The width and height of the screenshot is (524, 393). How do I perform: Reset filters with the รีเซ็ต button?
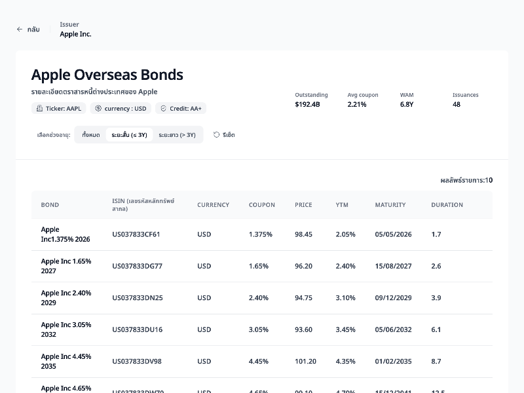click(x=224, y=135)
